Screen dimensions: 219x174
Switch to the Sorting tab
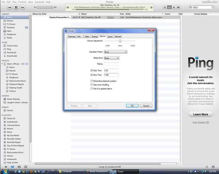coord(95,37)
